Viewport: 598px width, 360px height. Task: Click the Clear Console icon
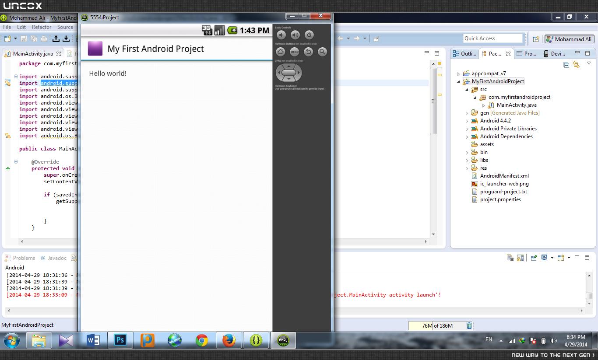coord(510,258)
